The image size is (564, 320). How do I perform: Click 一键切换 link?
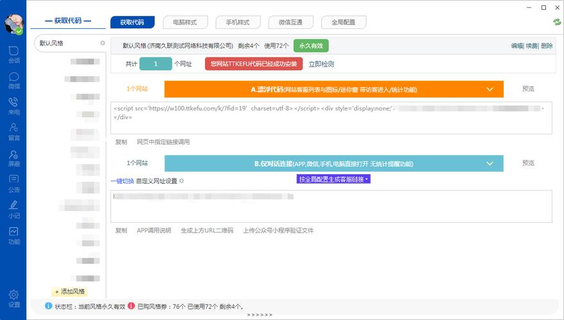(x=122, y=181)
